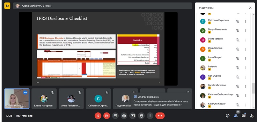The width and height of the screenshot is (257, 122).
Task: Open options menu for Inesa Shepel
Action: tap(246, 59)
